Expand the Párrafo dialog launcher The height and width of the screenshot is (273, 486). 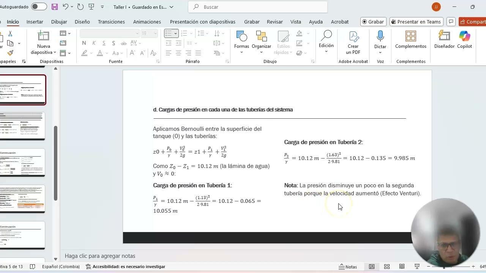227,61
